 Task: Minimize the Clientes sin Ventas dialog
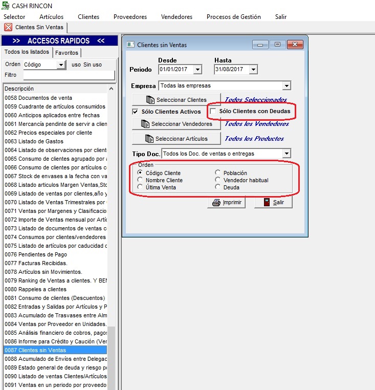click(260, 45)
